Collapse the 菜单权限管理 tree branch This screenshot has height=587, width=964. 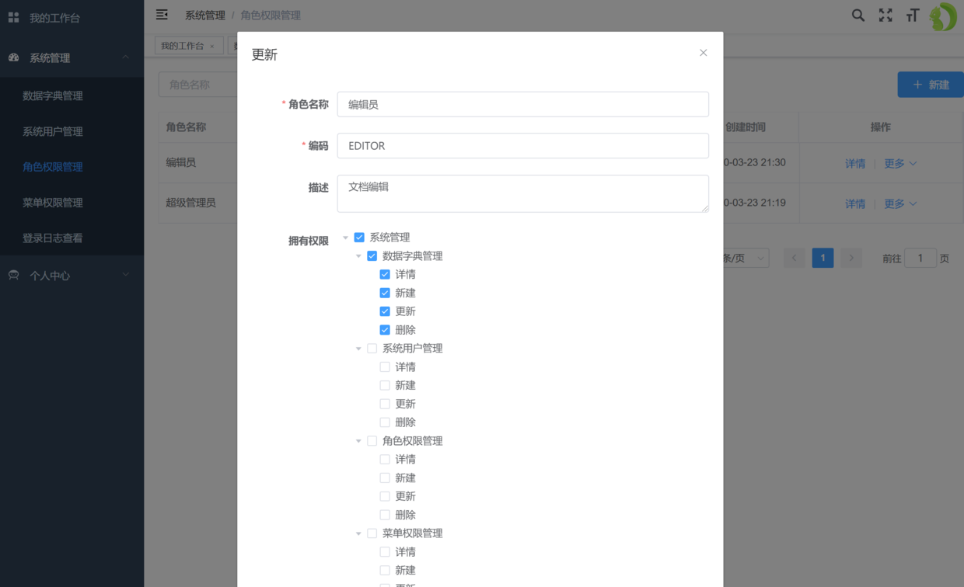pos(359,533)
